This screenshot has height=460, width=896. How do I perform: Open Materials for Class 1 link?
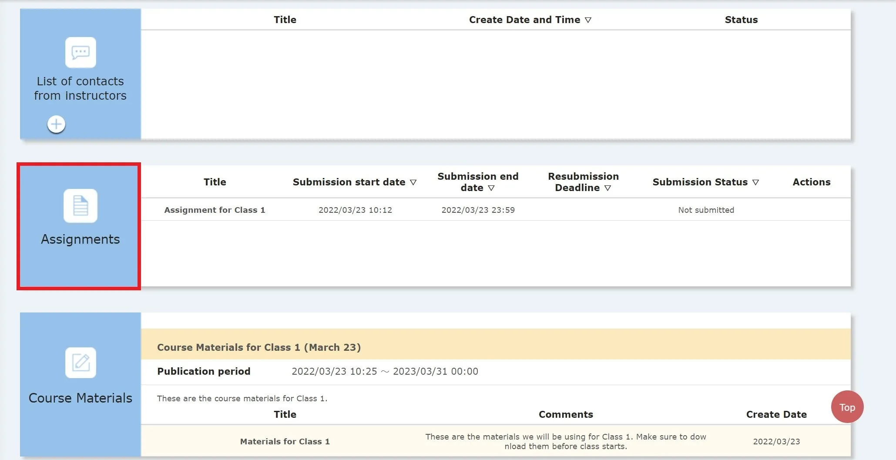click(285, 441)
